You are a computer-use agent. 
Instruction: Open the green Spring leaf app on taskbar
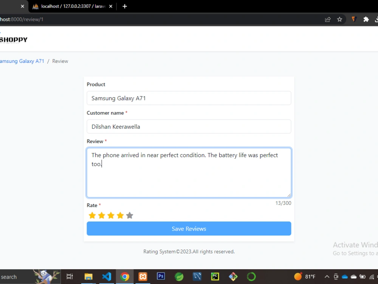click(x=179, y=276)
